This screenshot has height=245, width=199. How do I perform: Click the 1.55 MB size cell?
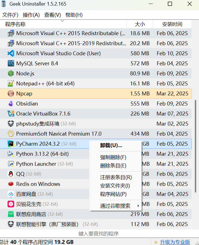pyautogui.click(x=140, y=93)
